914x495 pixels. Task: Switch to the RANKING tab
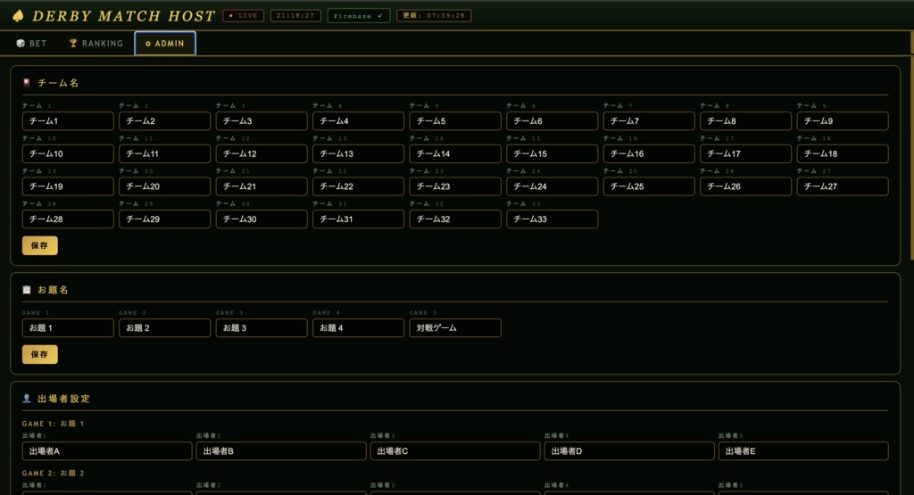tap(96, 43)
